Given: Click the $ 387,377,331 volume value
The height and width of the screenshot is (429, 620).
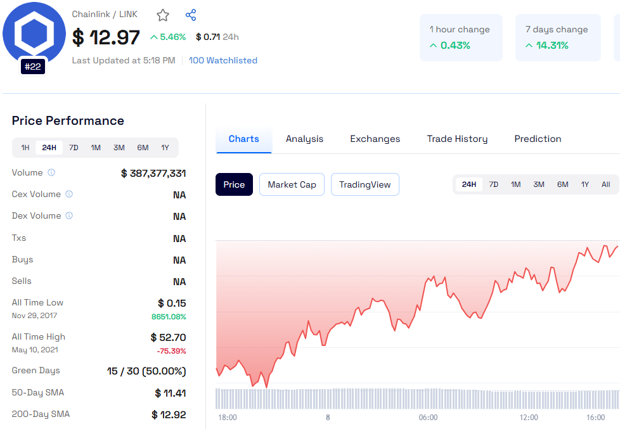Looking at the screenshot, I should pyautogui.click(x=153, y=173).
